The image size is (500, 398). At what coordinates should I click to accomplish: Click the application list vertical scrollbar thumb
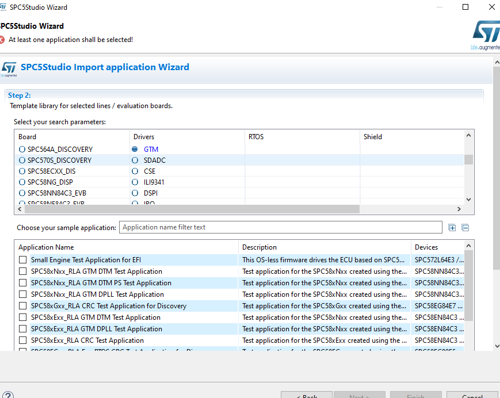coord(468,285)
